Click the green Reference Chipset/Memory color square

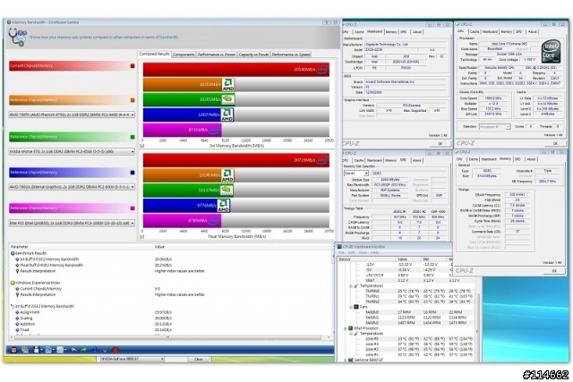tap(133, 137)
